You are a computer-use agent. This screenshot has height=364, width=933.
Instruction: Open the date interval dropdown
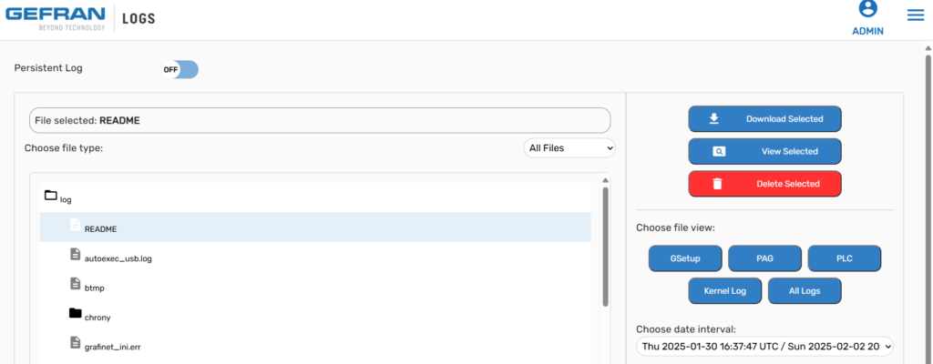coord(764,346)
